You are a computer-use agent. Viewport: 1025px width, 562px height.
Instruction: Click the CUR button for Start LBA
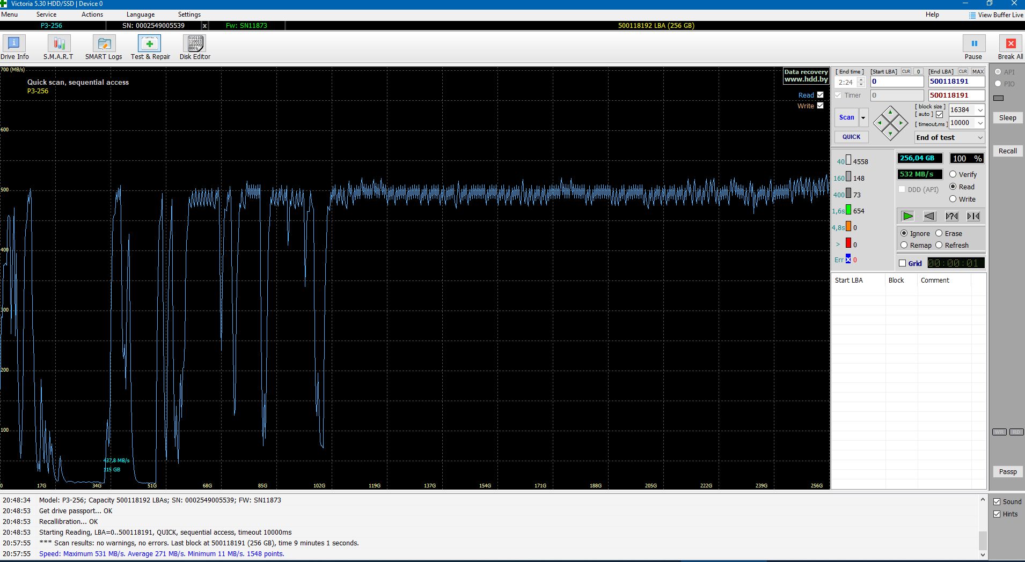click(x=906, y=71)
